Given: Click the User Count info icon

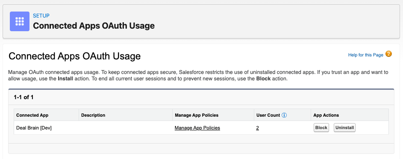Looking at the screenshot, I should 284,115.
